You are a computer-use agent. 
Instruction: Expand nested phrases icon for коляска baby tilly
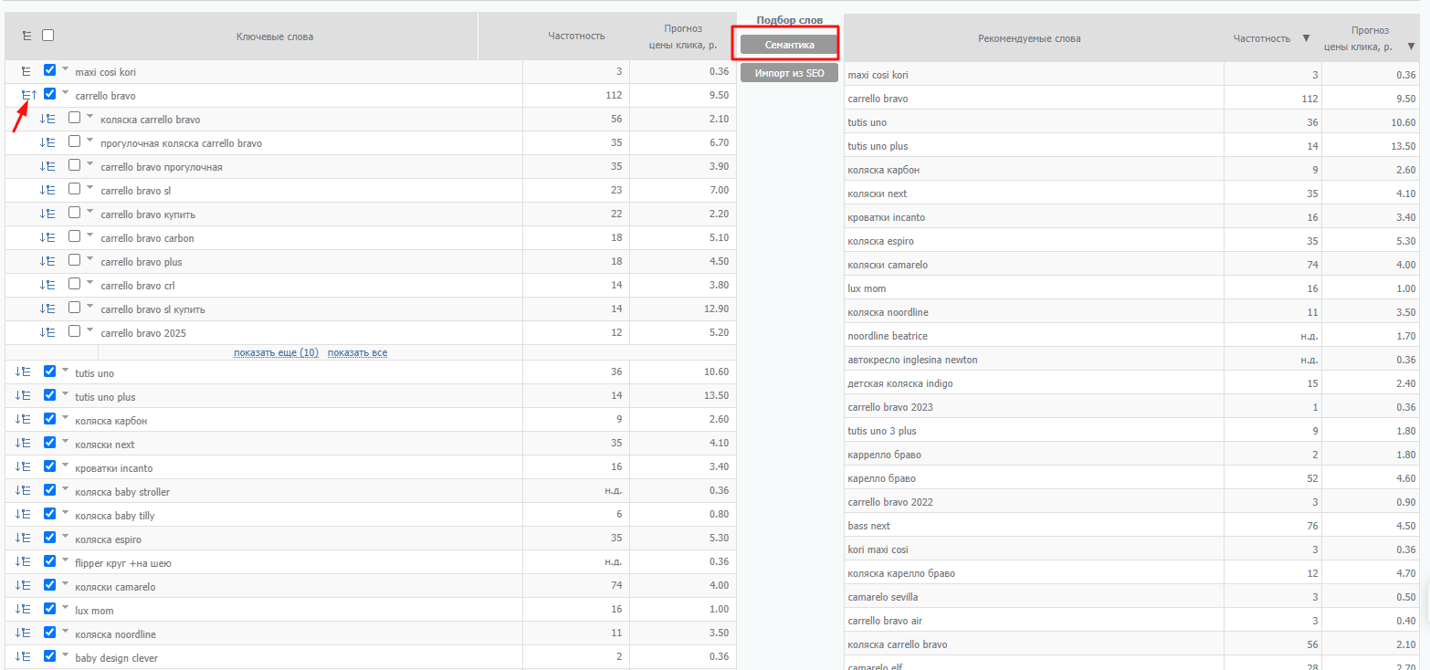pyautogui.click(x=24, y=514)
